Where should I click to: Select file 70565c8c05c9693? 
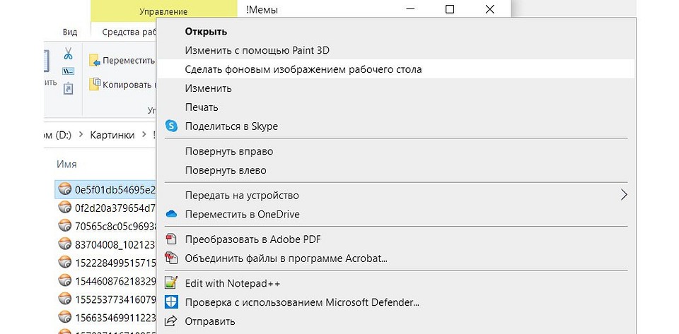click(105, 226)
